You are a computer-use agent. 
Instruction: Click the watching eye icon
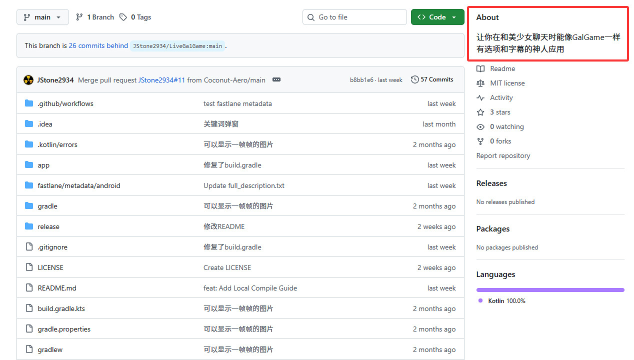480,126
